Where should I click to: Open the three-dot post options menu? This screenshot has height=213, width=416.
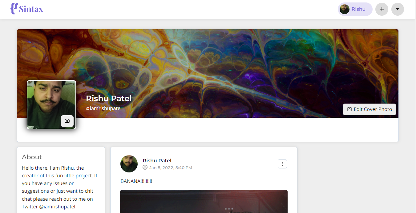(x=282, y=164)
